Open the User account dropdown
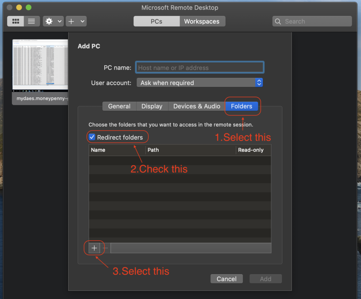The image size is (361, 299). point(200,83)
